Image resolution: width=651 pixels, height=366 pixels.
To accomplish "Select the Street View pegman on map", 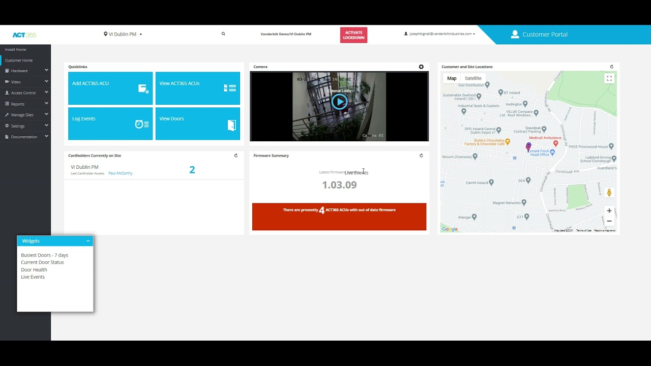I will pos(609,193).
